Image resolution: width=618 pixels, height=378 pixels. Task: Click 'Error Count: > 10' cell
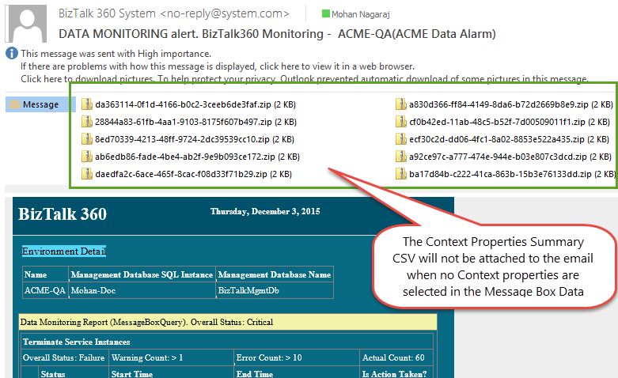tap(297, 357)
